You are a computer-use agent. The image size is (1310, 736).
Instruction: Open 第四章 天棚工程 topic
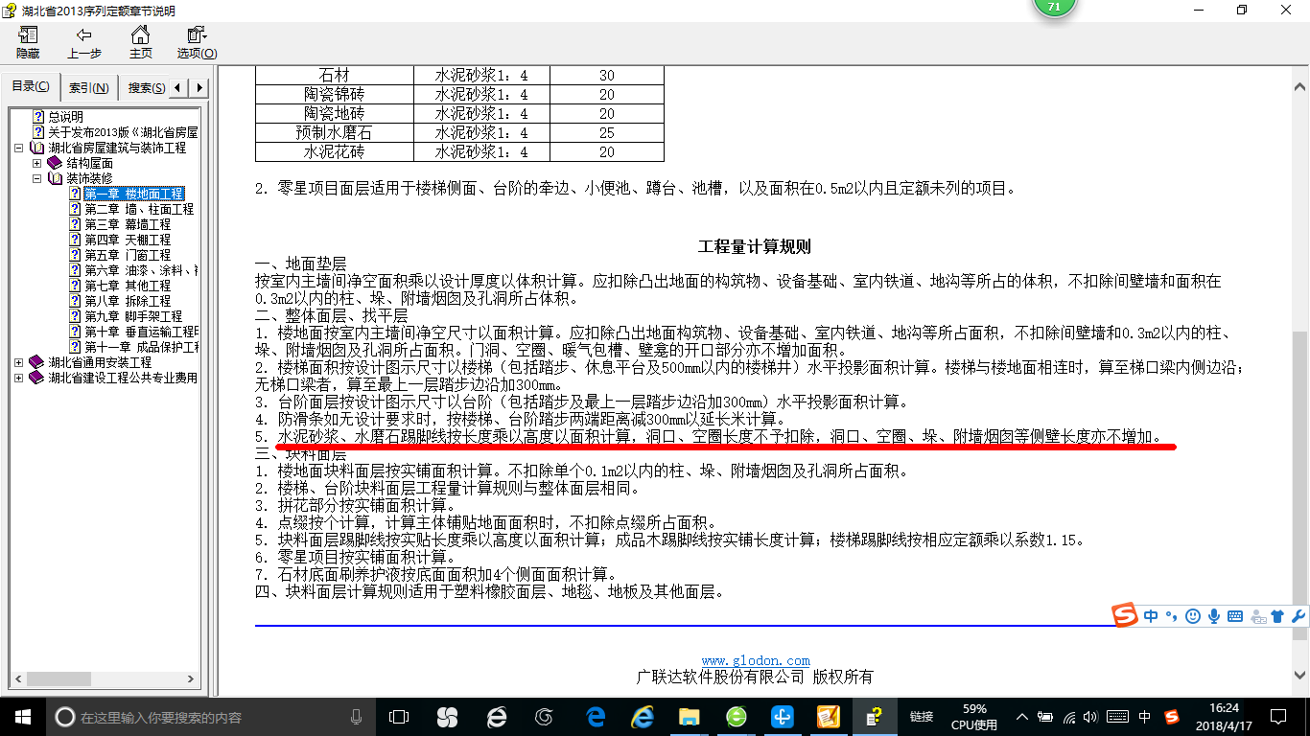(x=128, y=240)
